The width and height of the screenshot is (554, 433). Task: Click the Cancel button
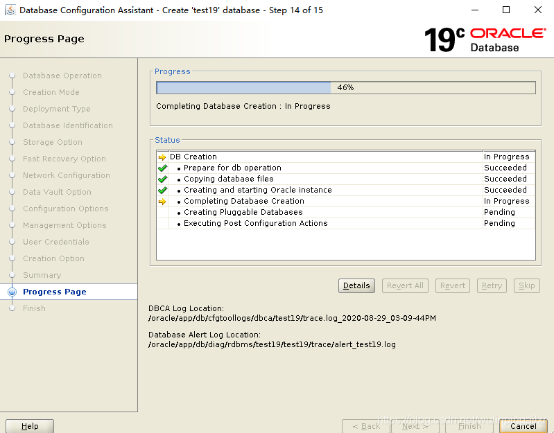[523, 426]
